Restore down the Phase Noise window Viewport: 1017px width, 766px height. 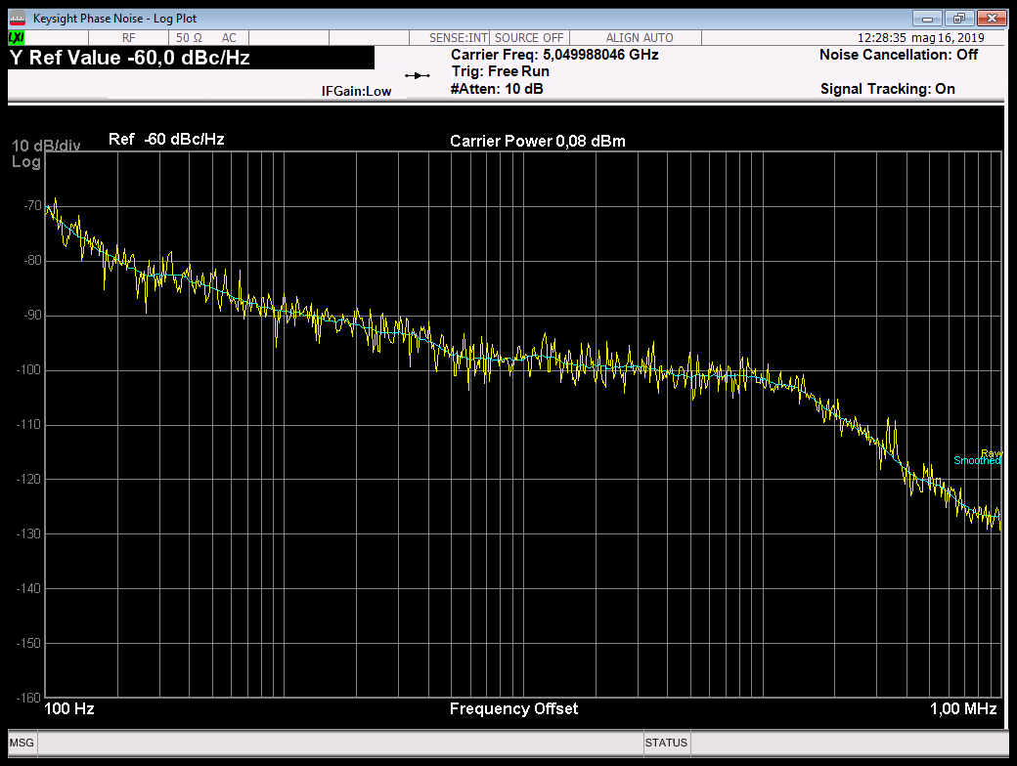[959, 18]
